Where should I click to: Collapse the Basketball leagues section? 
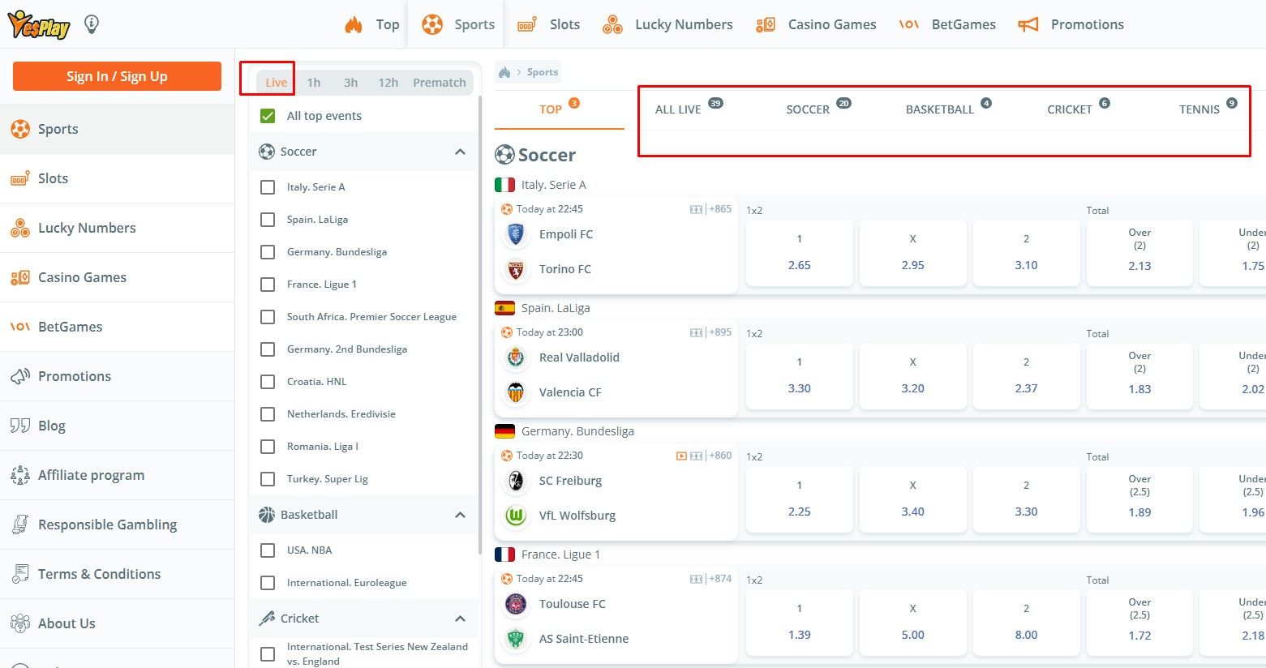(x=460, y=515)
